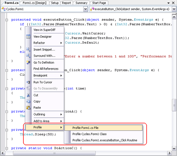Screen dimensions: 177x156
Task: Choose Run To Cursor menu entry
Action: [x=45, y=82]
